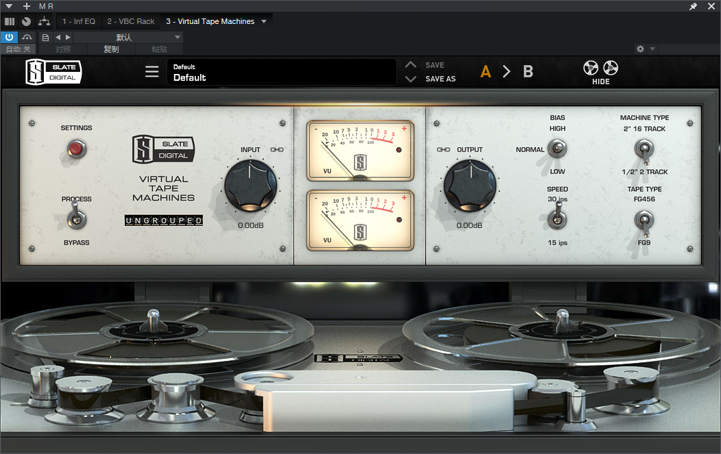The width and height of the screenshot is (721, 454).
Task: Flip the MACHINE TYPE toggle switch
Action: click(x=644, y=151)
